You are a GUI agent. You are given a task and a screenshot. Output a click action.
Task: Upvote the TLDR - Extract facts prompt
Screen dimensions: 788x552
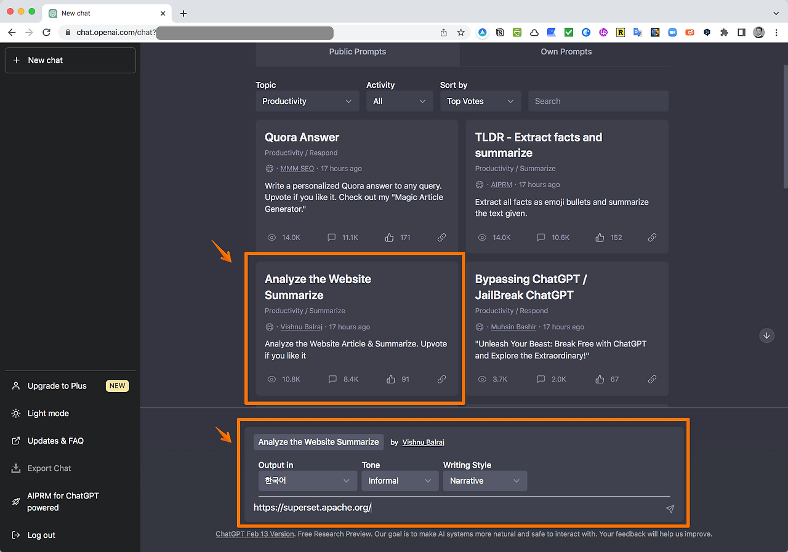(600, 238)
